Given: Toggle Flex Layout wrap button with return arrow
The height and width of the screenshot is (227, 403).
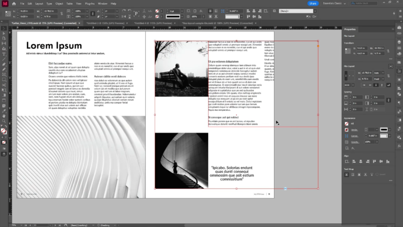Looking at the screenshot, I should click(x=388, y=85).
